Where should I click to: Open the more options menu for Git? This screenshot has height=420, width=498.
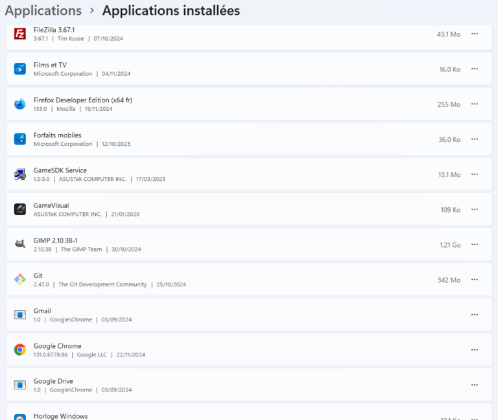click(x=475, y=279)
